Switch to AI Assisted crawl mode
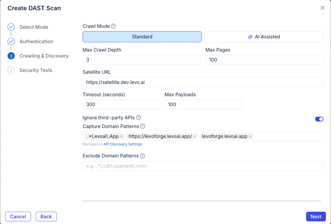Image resolution: width=331 pixels, height=224 pixels. (264, 37)
